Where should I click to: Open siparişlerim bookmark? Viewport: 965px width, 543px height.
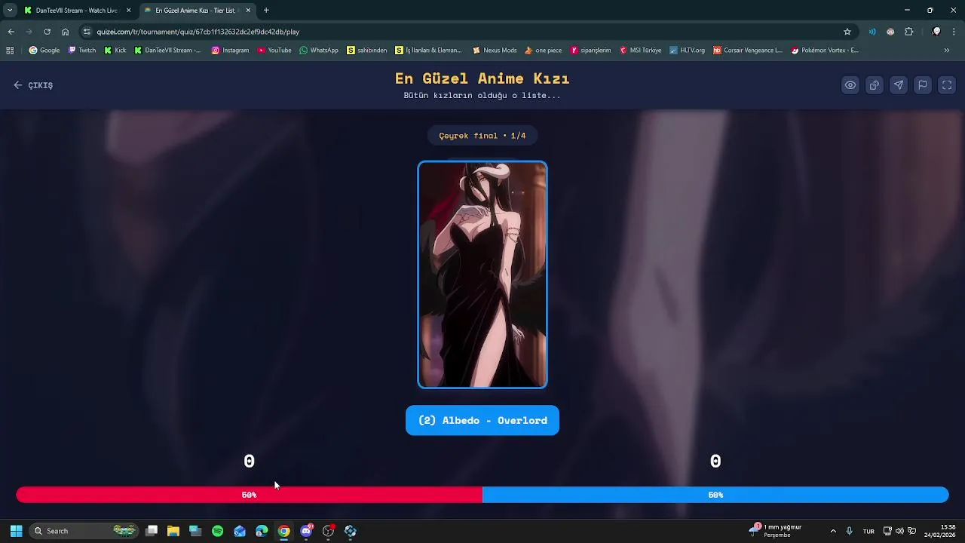tap(590, 51)
